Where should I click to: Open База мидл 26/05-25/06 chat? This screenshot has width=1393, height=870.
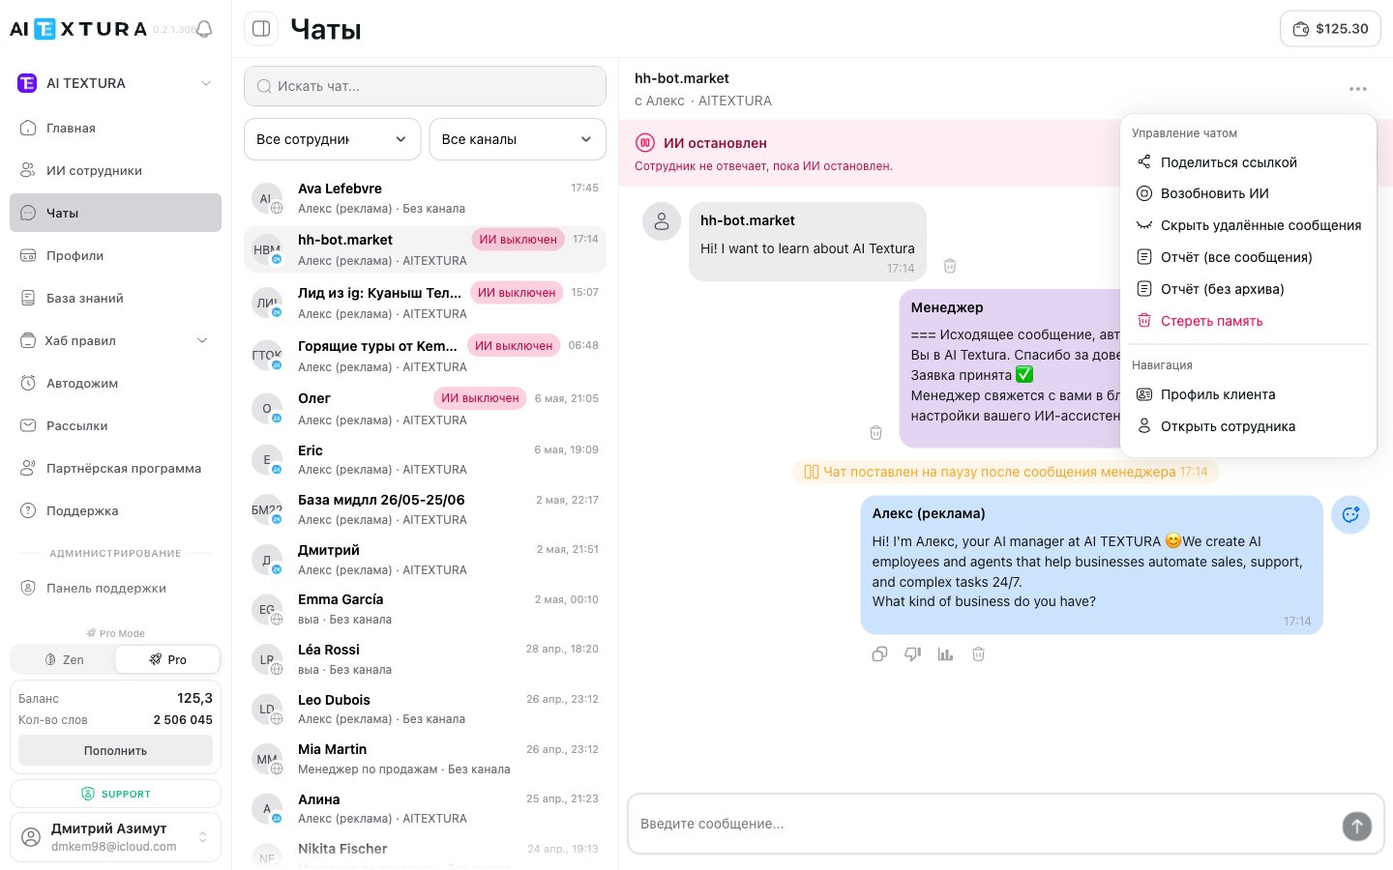(425, 509)
